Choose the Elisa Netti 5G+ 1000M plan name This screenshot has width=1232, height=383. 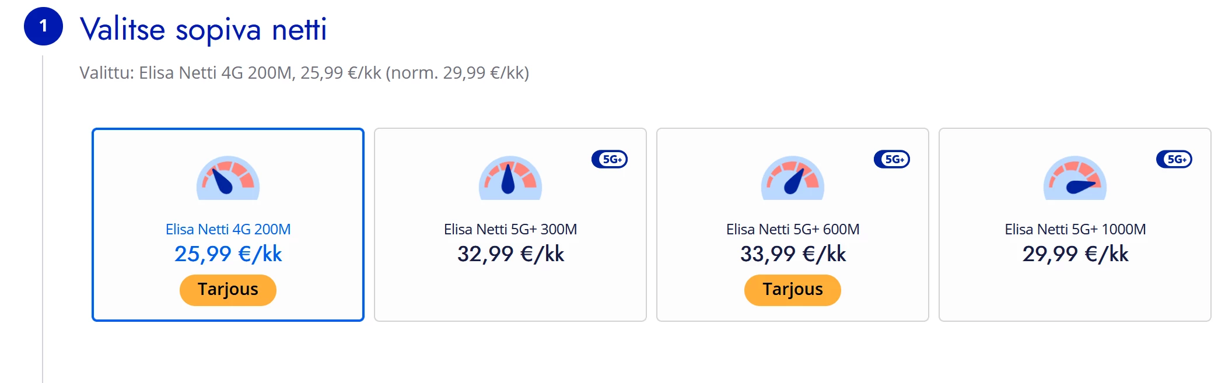pos(1075,229)
